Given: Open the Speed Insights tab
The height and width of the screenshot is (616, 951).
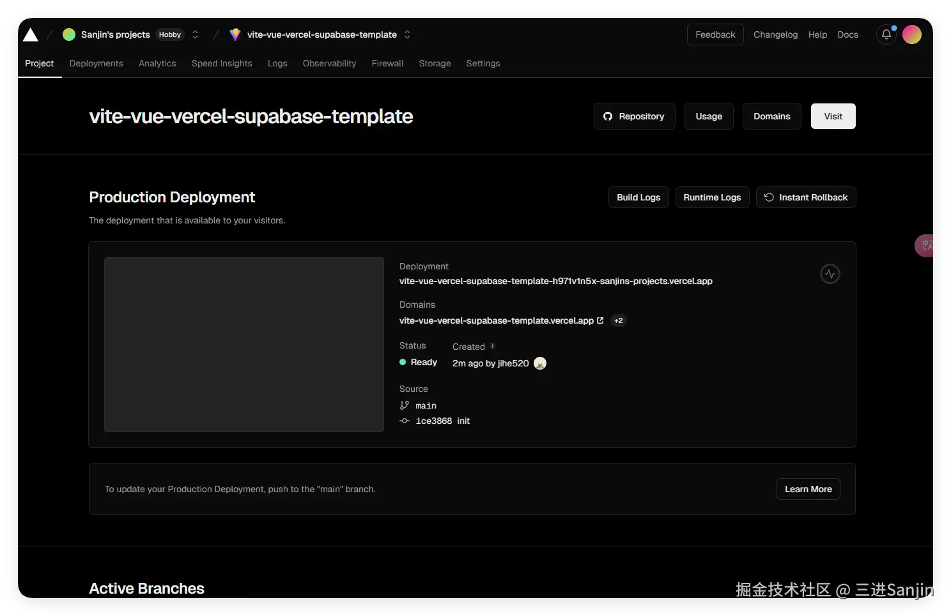Looking at the screenshot, I should tap(222, 63).
